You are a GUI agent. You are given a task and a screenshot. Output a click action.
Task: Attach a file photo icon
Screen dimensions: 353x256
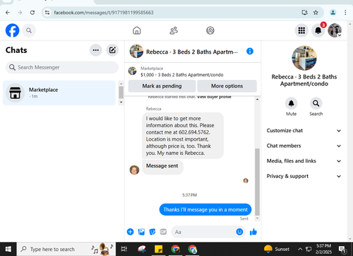(x=141, y=232)
